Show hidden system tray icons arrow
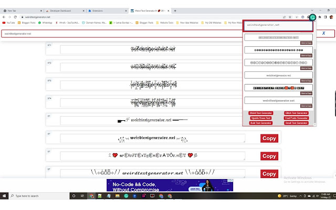Screen dimensions: 336x210 (300, 196)
